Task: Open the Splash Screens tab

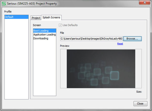Action: tap(51, 17)
